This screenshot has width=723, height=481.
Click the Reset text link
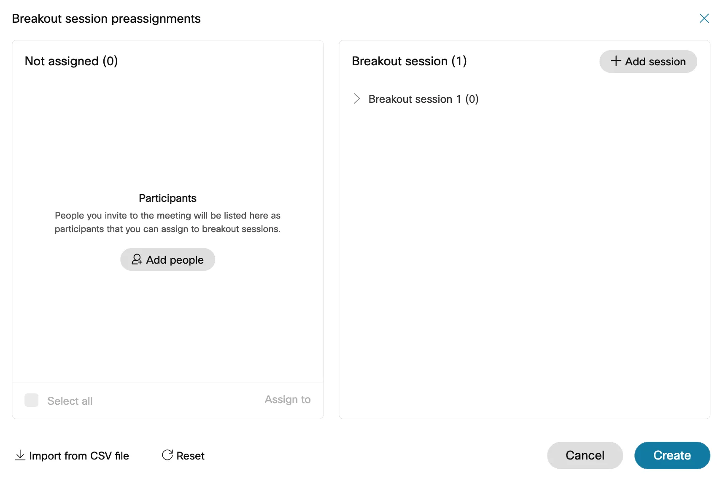point(190,456)
